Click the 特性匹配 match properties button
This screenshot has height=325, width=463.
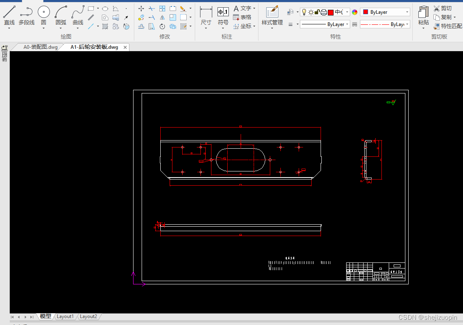coord(448,26)
